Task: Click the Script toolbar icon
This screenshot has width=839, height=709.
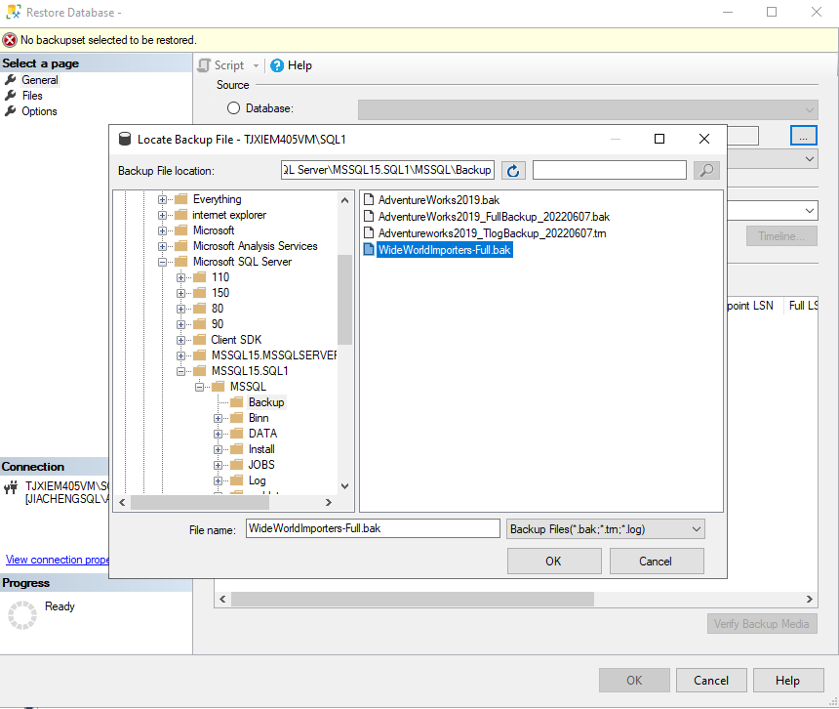Action: point(205,65)
